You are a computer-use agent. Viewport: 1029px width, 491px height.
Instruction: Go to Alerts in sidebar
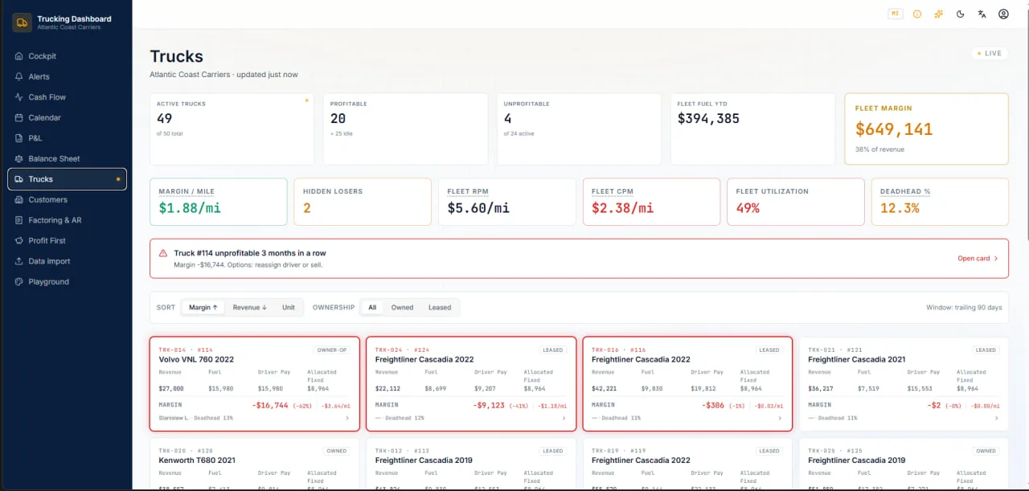coord(67,76)
